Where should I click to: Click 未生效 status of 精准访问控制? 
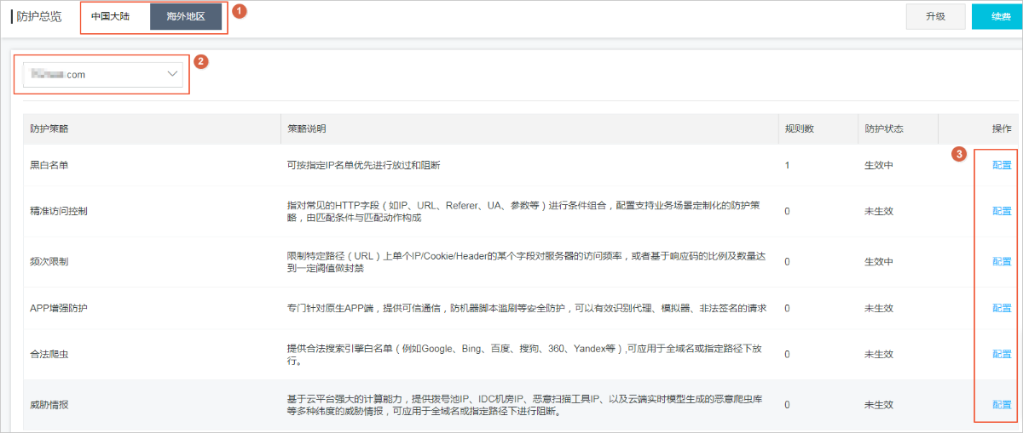click(x=878, y=211)
